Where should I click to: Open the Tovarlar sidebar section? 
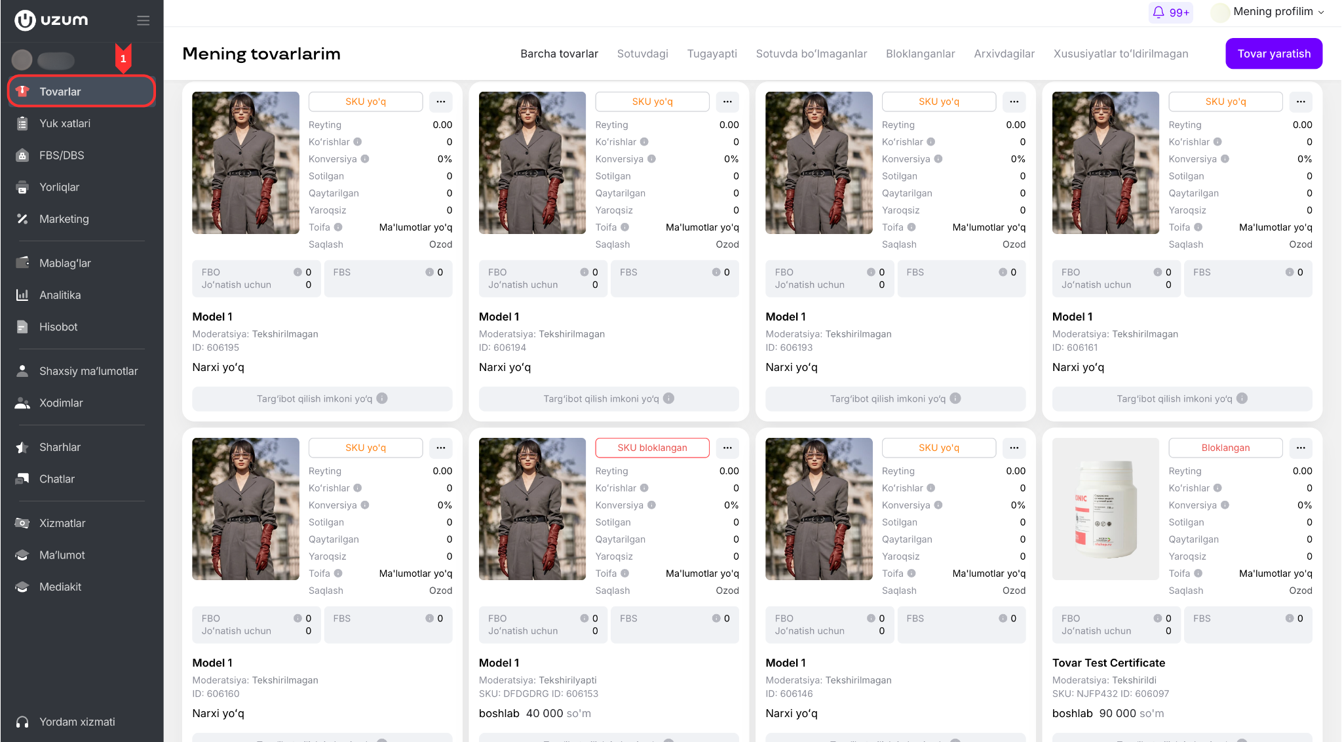pos(81,92)
